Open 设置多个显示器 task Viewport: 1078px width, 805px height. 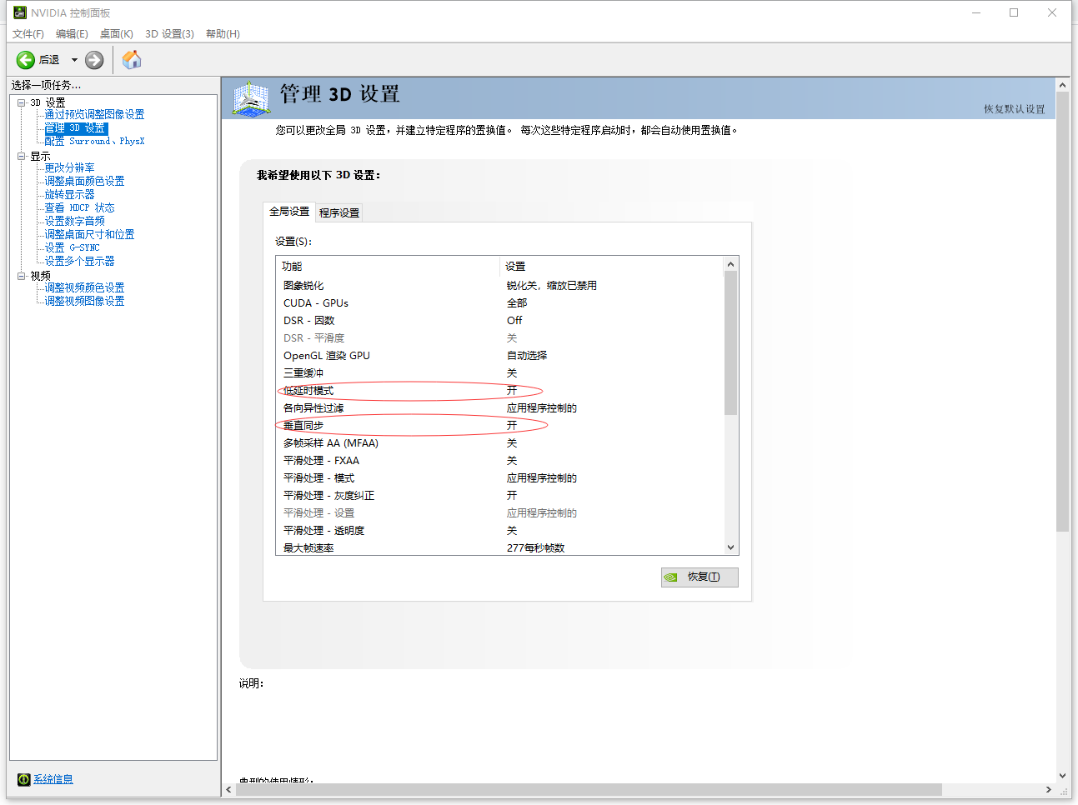coord(79,262)
